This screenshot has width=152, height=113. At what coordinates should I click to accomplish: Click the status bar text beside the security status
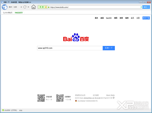[21, 110]
